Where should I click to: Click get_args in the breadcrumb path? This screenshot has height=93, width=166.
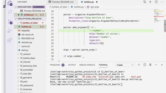coord(95,7)
